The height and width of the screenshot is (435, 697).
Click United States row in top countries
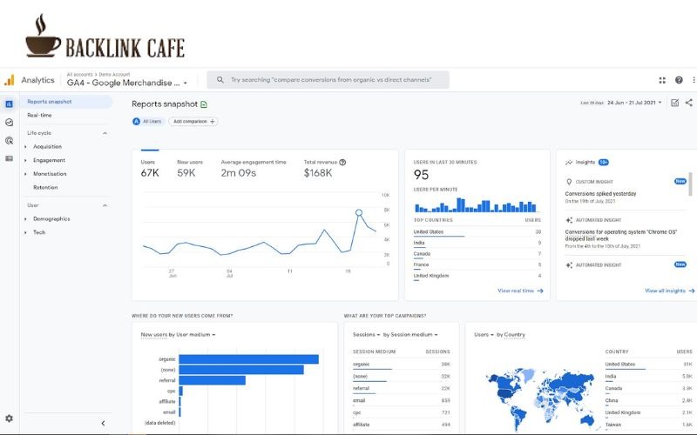pos(477,232)
